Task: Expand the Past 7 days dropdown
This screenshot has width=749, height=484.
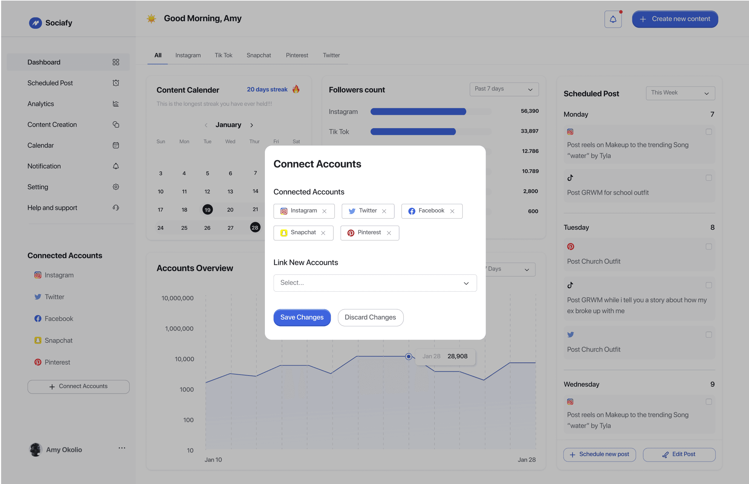Action: click(504, 89)
